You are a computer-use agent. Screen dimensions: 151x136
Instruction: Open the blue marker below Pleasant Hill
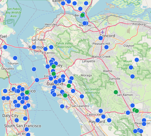[106, 47]
